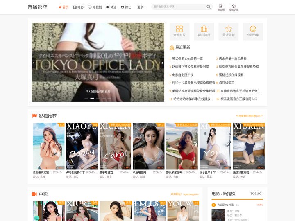This screenshot has width=295, height=221.
Task: Open the 播放记录 history icon
Action: (234, 7)
